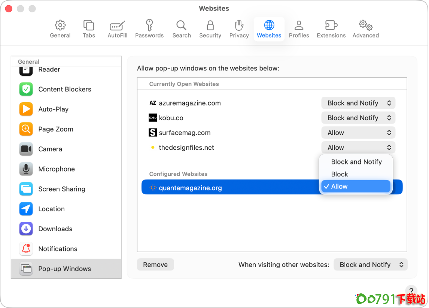
Task: Switch to the Security tab
Action: [210, 29]
